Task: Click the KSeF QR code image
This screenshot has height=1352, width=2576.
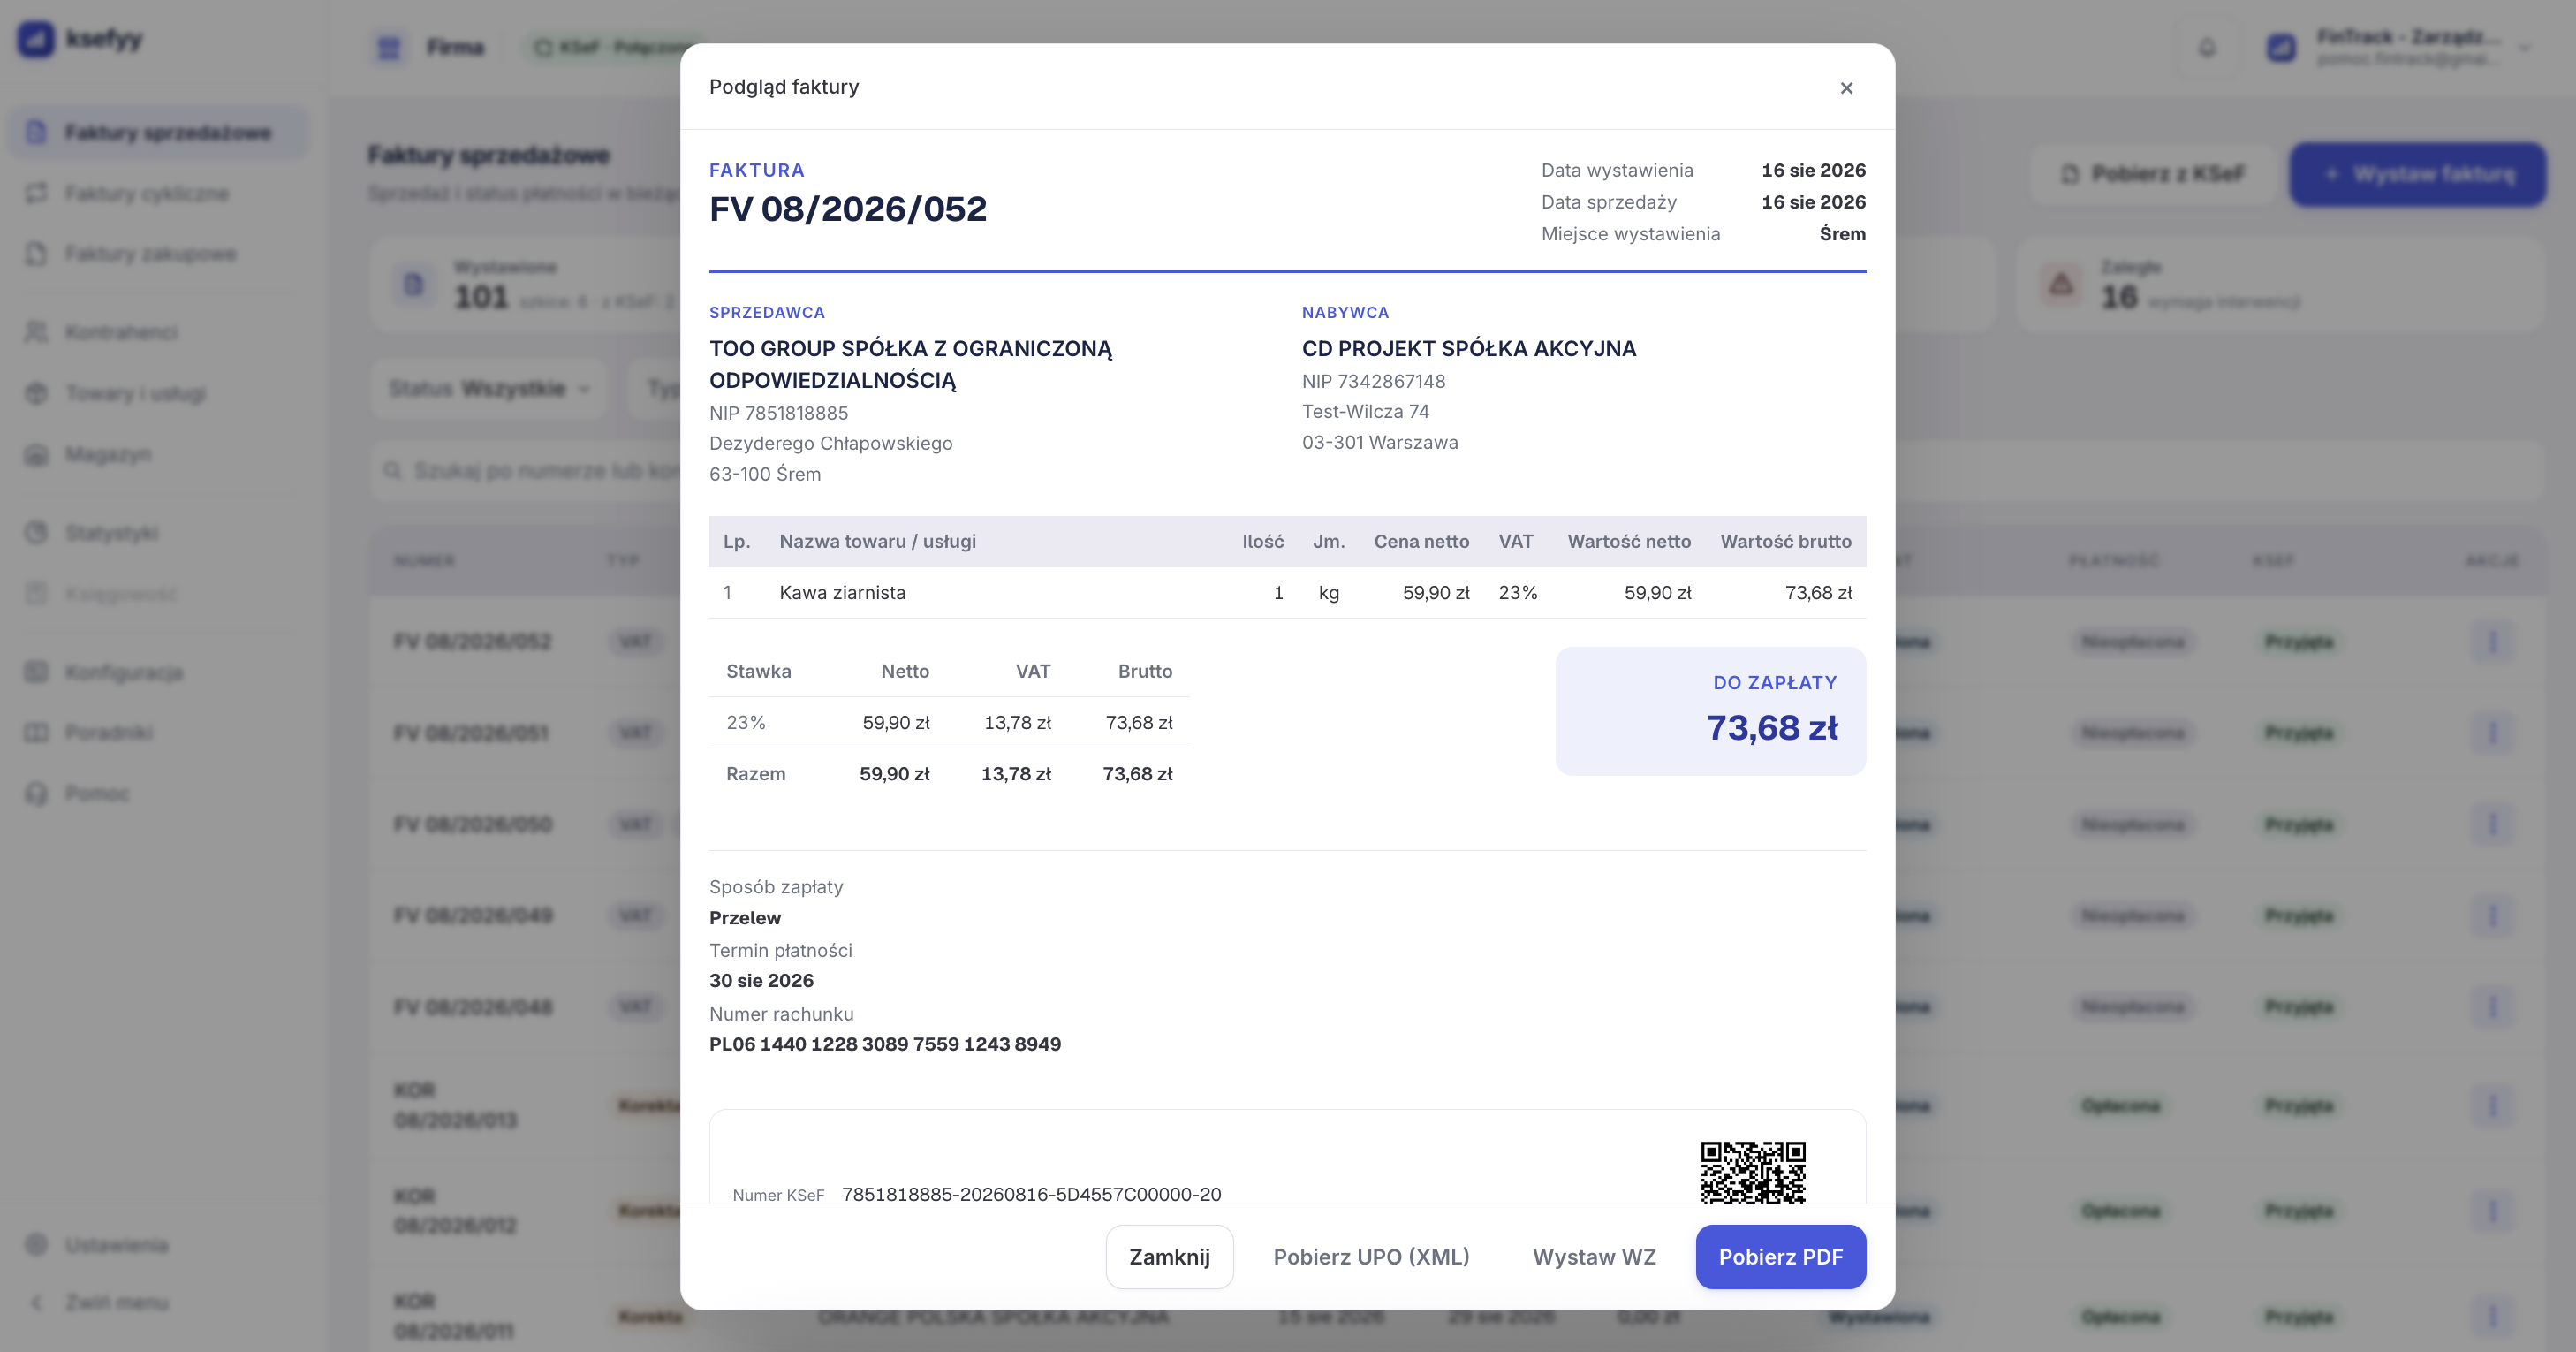Action: [x=1753, y=1172]
